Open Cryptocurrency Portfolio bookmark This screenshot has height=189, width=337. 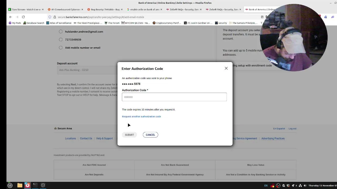click(x=167, y=23)
